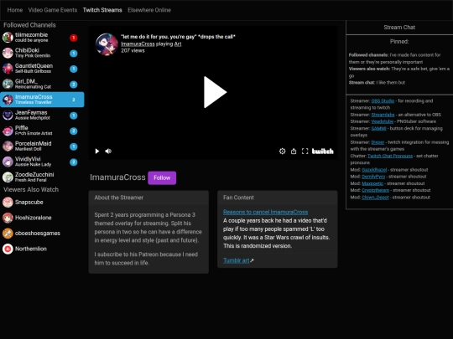Click the ImamuraCross avatar in the video header
The image size is (453, 339).
(107, 44)
